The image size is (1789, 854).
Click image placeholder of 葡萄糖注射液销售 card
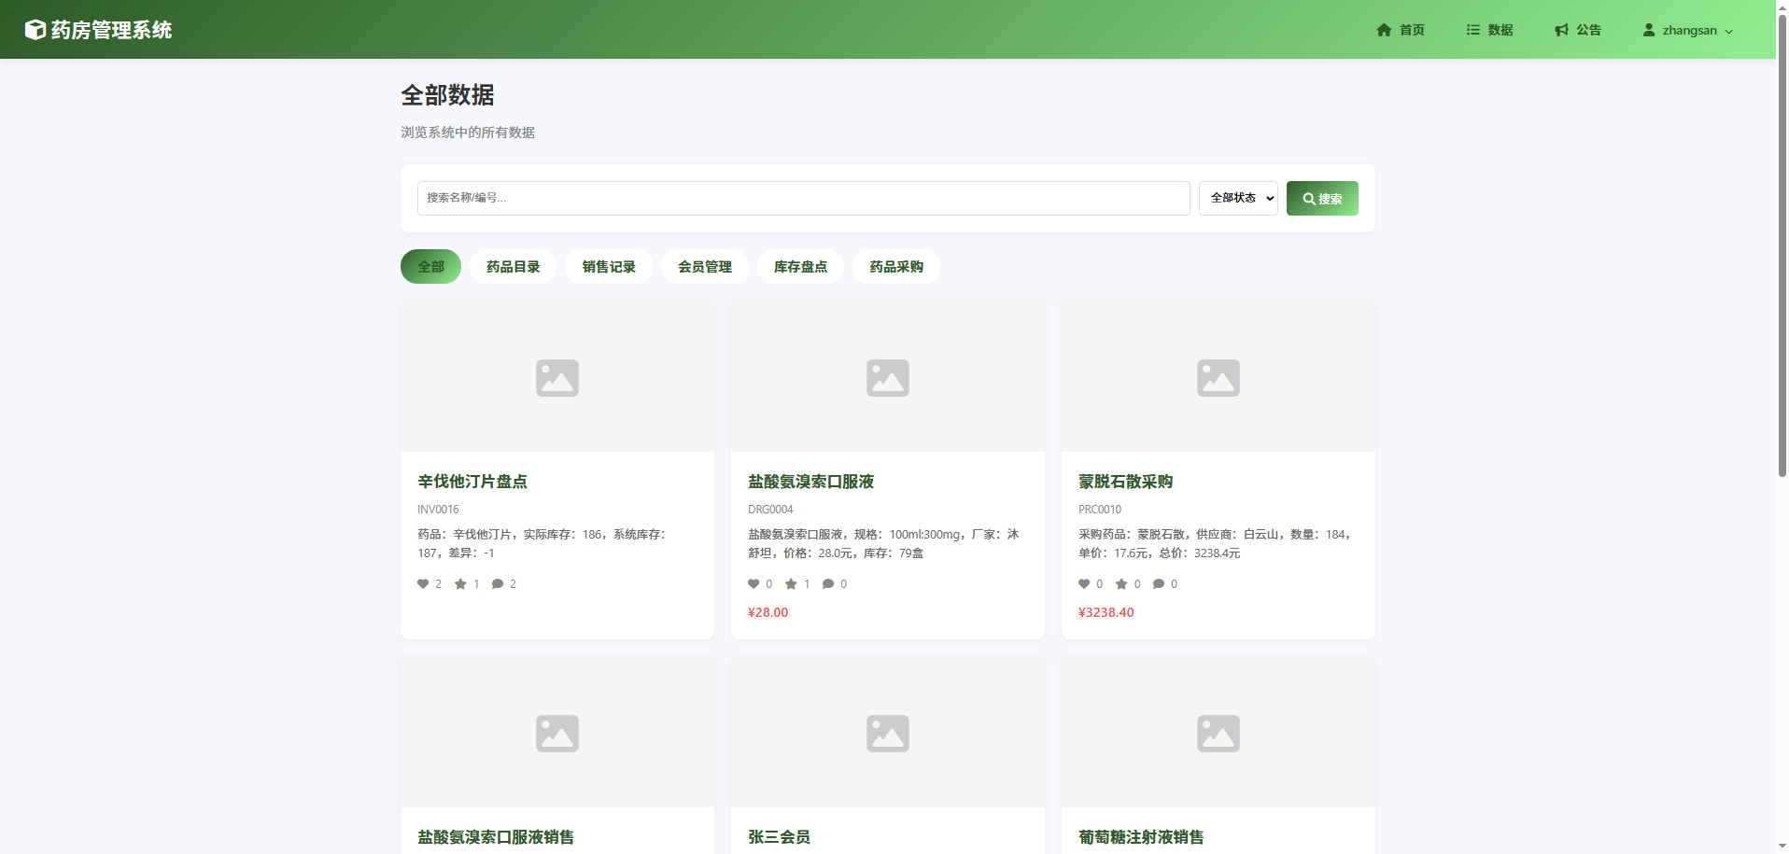(x=1218, y=734)
